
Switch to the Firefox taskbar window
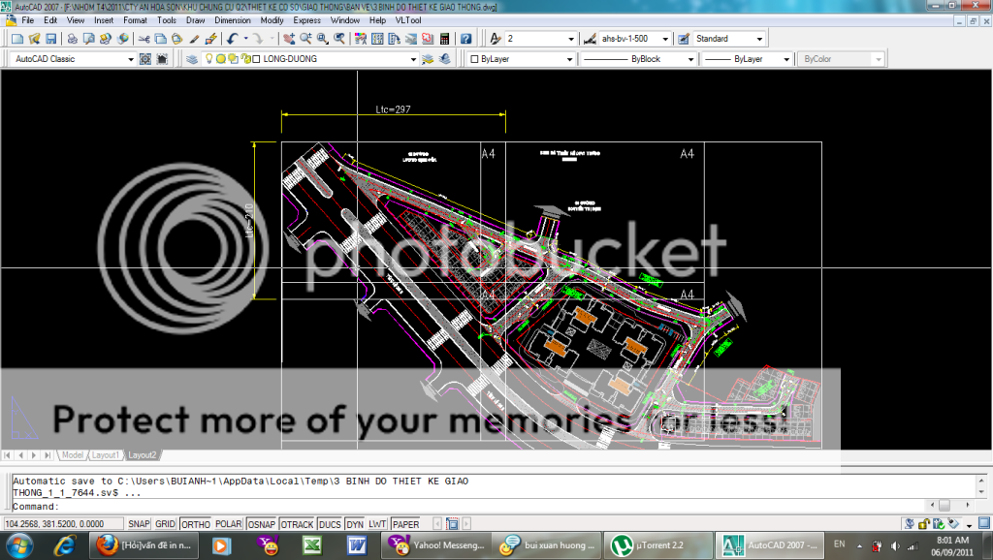coord(144,545)
